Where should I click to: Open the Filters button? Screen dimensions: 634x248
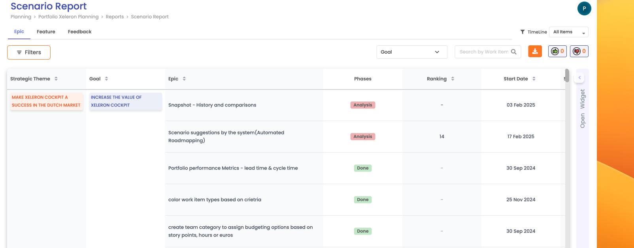pyautogui.click(x=29, y=52)
